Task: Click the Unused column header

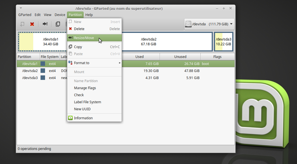Action: click(180, 57)
